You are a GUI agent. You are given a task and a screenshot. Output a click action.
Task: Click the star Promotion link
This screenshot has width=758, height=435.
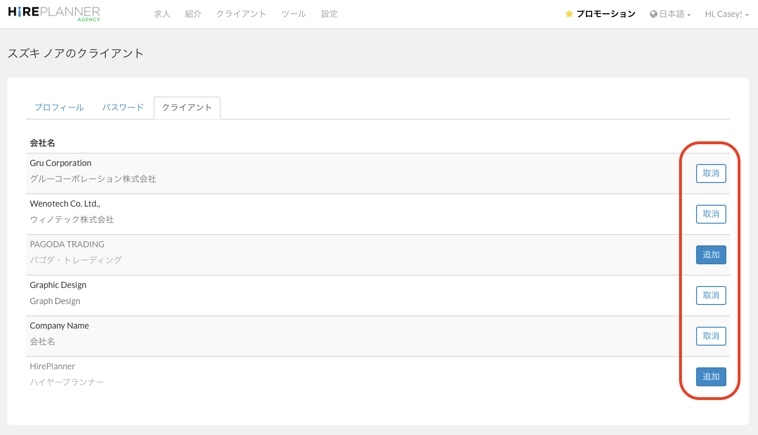(600, 14)
